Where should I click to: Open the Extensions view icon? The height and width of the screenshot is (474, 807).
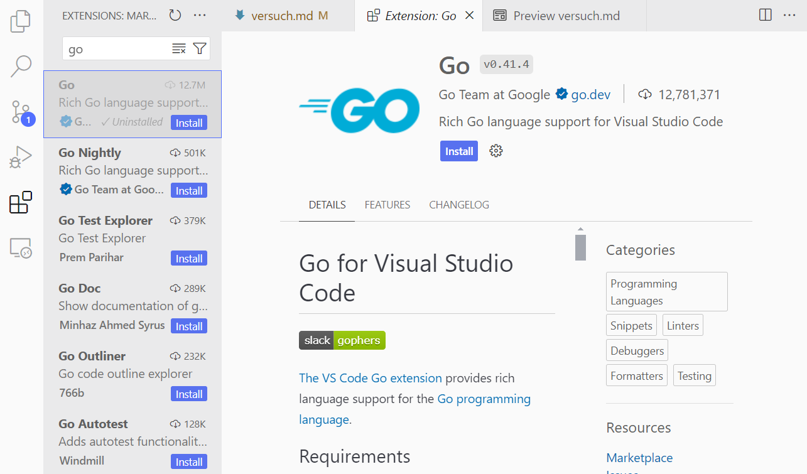21,202
